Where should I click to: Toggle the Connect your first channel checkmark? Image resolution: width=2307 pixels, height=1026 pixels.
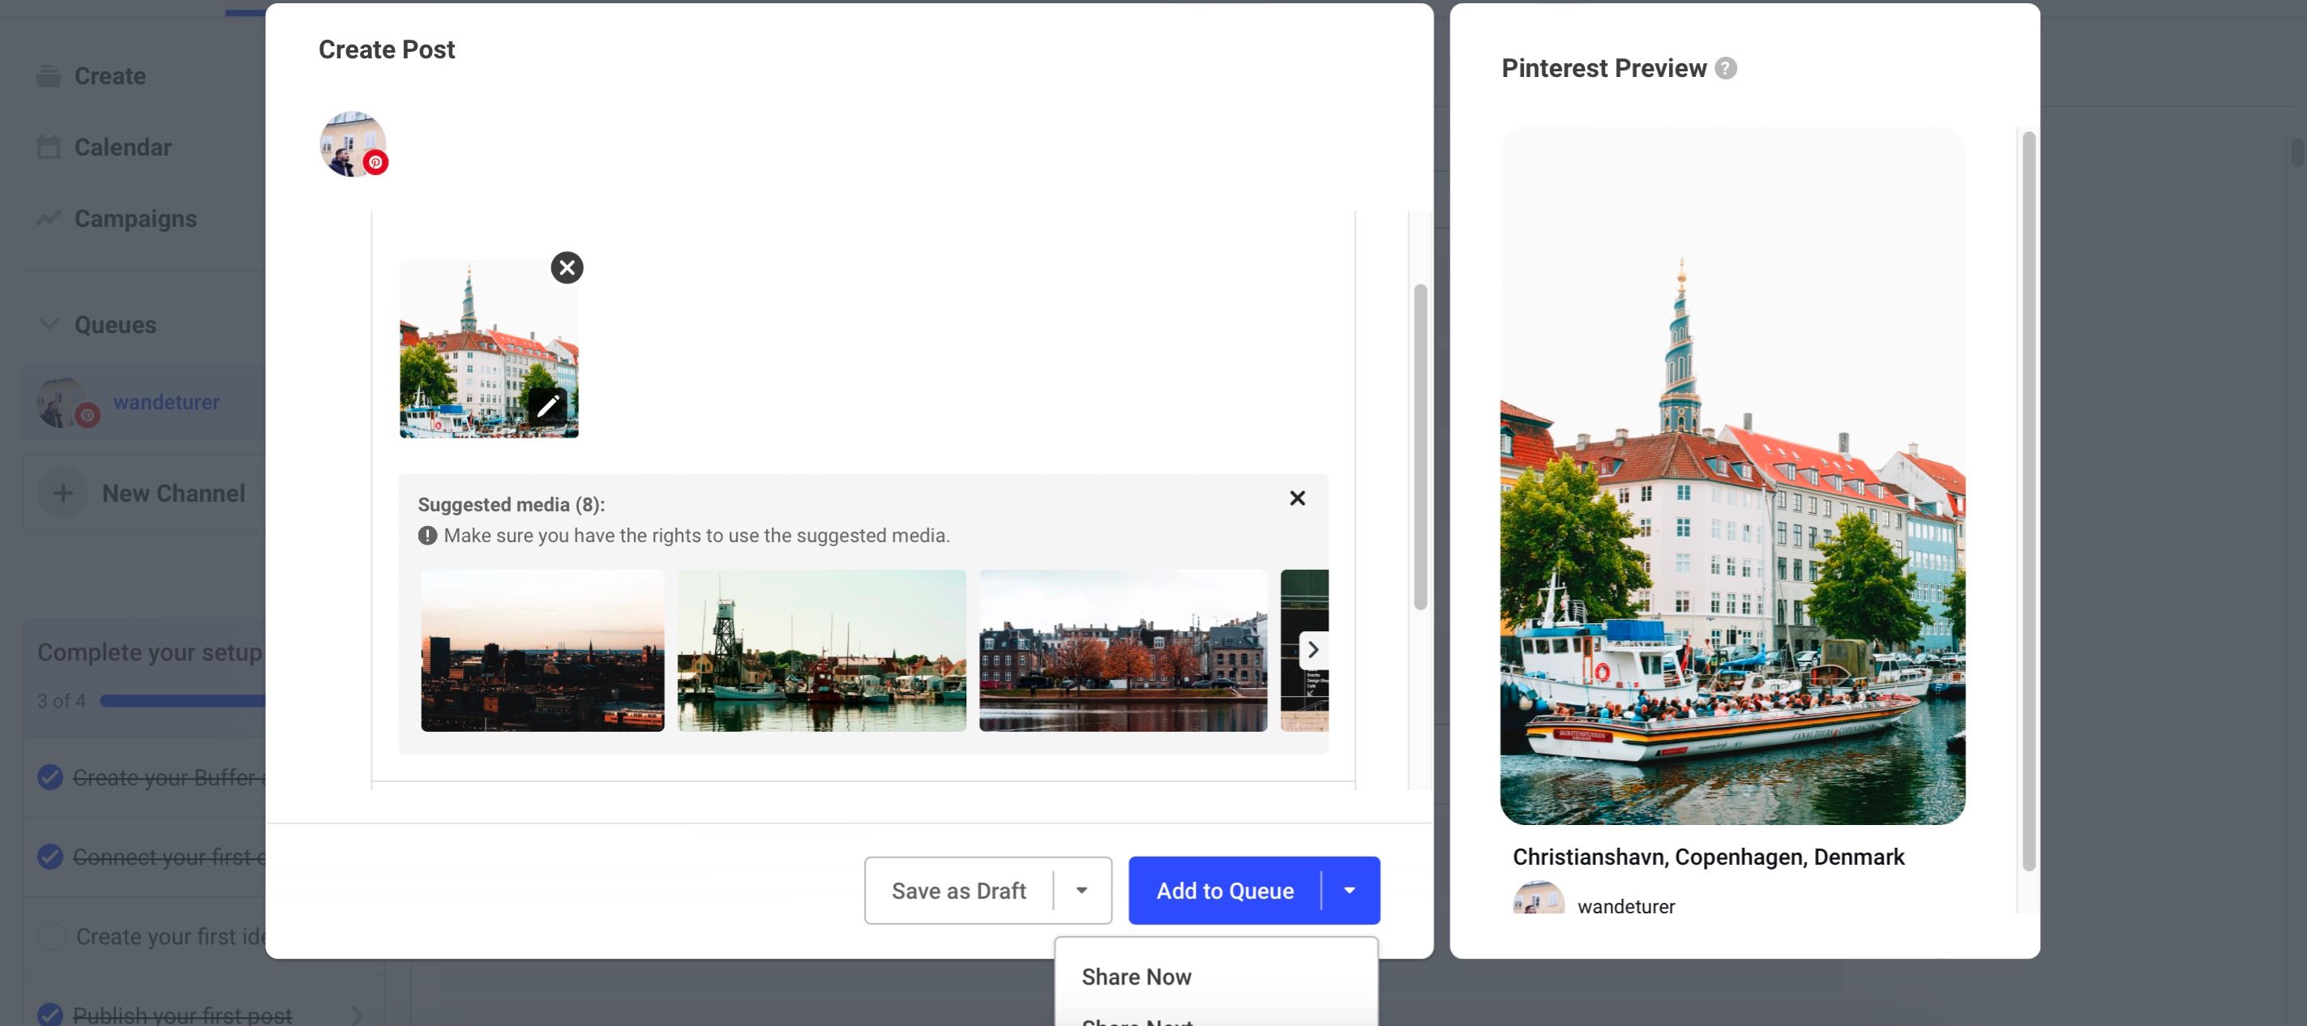click(51, 857)
